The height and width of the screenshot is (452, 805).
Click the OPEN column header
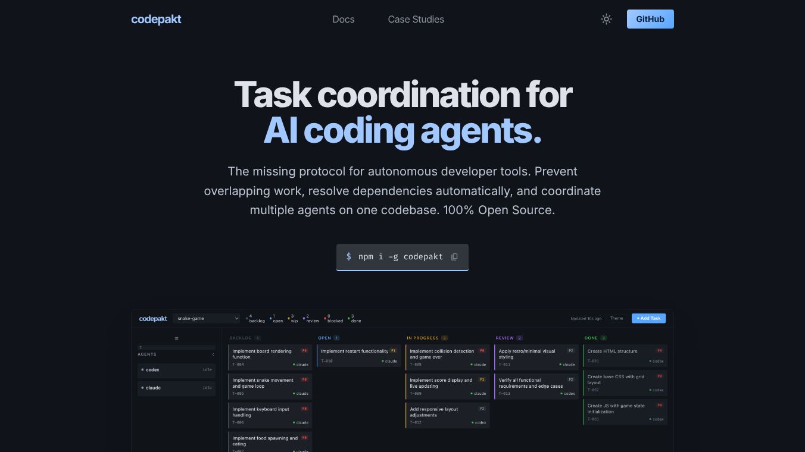pos(329,338)
